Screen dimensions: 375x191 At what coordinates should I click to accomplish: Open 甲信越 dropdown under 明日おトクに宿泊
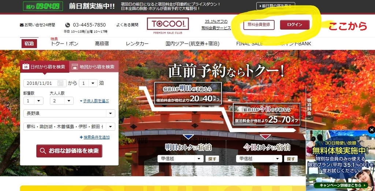pyautogui.click(x=180, y=159)
